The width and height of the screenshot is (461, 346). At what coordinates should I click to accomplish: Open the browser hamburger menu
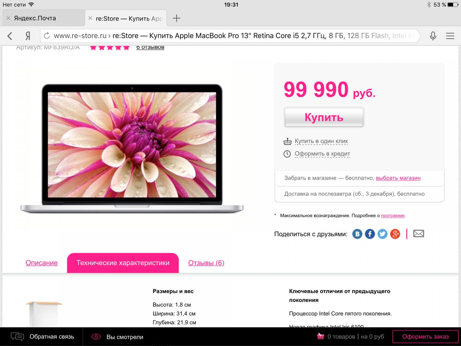450,36
